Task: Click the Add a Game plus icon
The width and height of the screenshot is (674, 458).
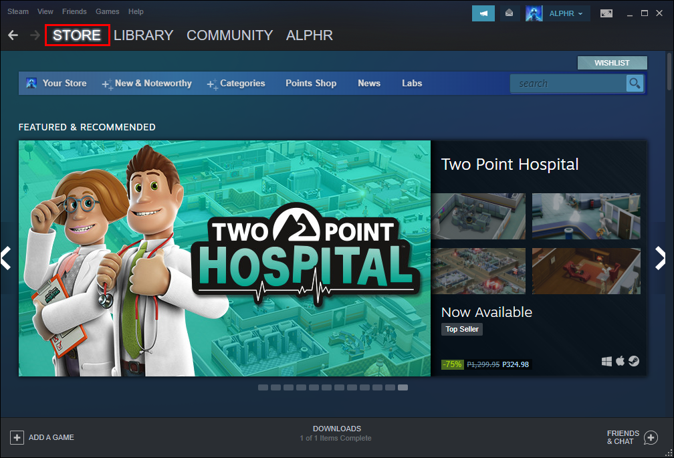Action: pyautogui.click(x=17, y=437)
